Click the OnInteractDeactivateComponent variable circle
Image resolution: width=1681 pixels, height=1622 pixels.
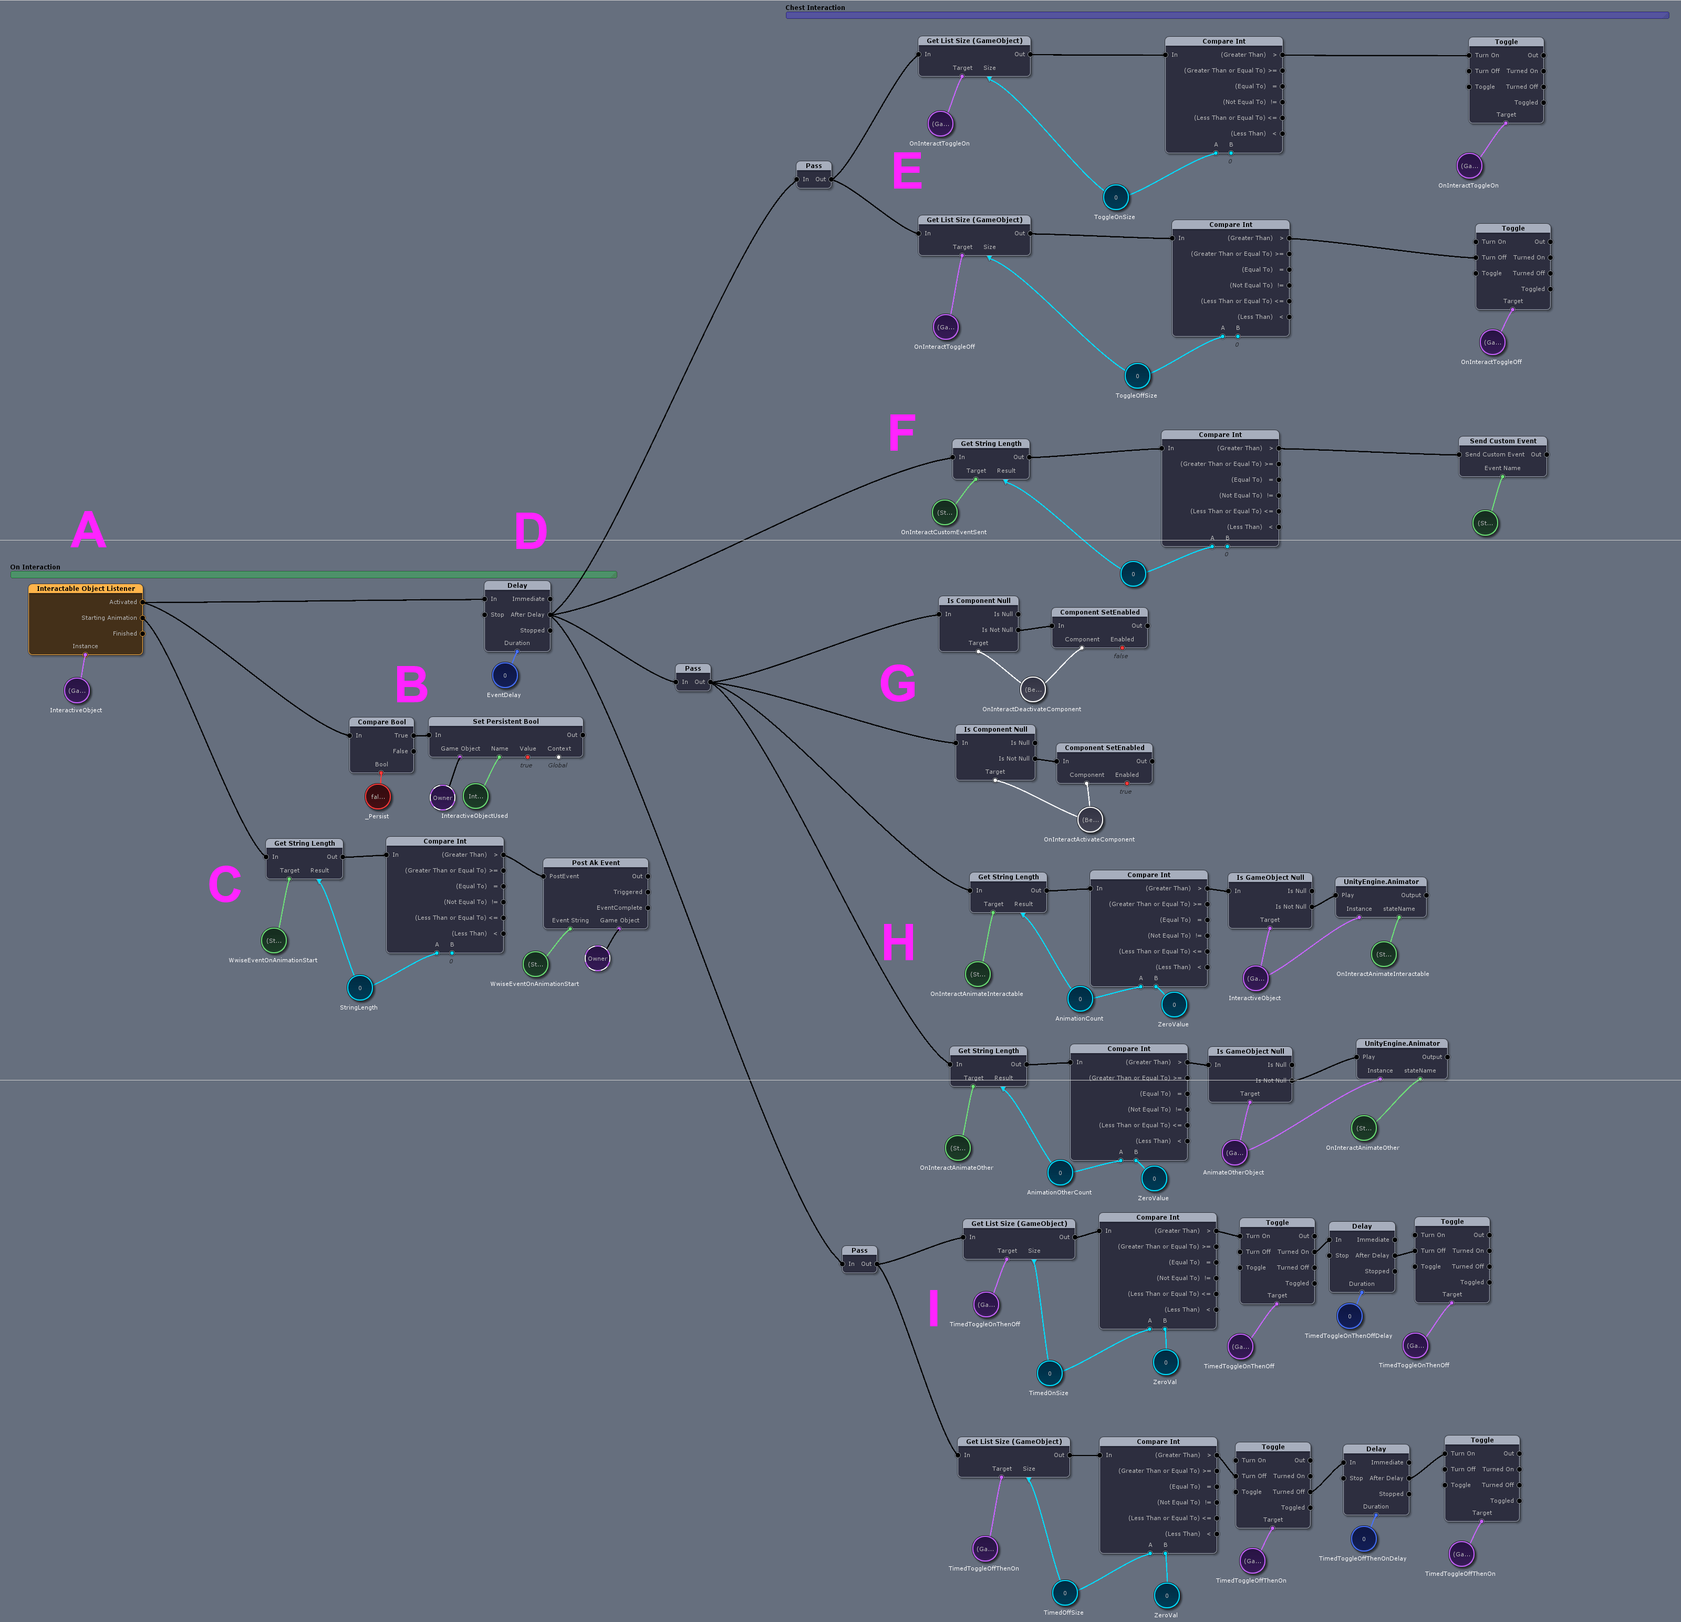point(1033,689)
